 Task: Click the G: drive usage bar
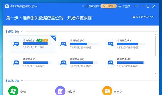coord(84,63)
